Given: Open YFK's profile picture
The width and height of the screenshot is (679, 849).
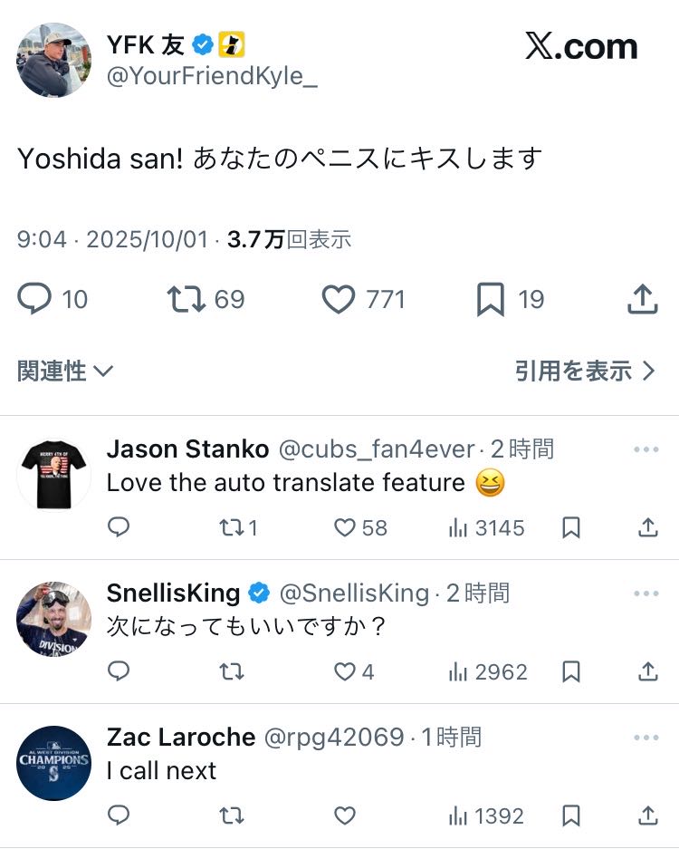Looking at the screenshot, I should tap(53, 60).
